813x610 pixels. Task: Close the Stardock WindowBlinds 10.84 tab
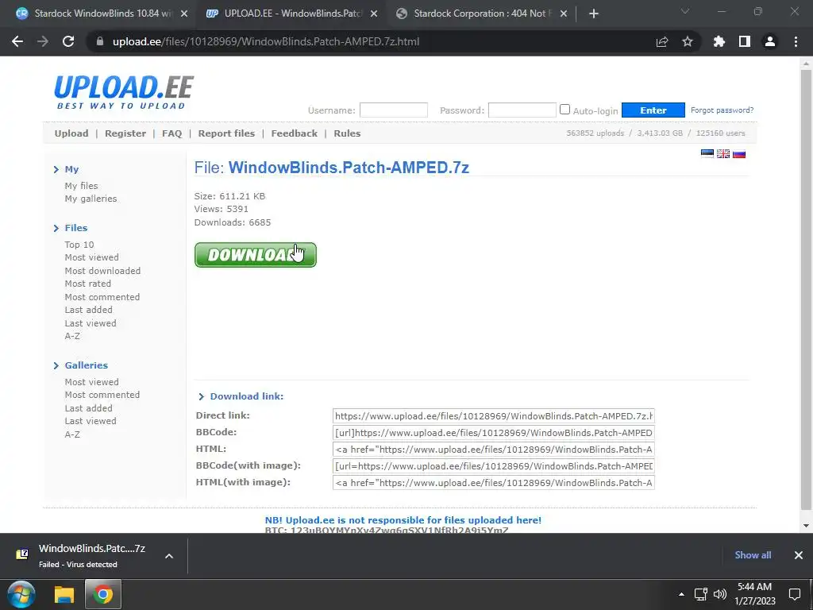point(184,14)
